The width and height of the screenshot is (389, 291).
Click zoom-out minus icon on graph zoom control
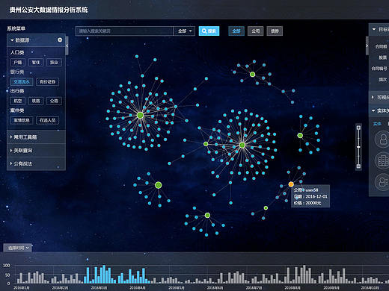[358, 166]
